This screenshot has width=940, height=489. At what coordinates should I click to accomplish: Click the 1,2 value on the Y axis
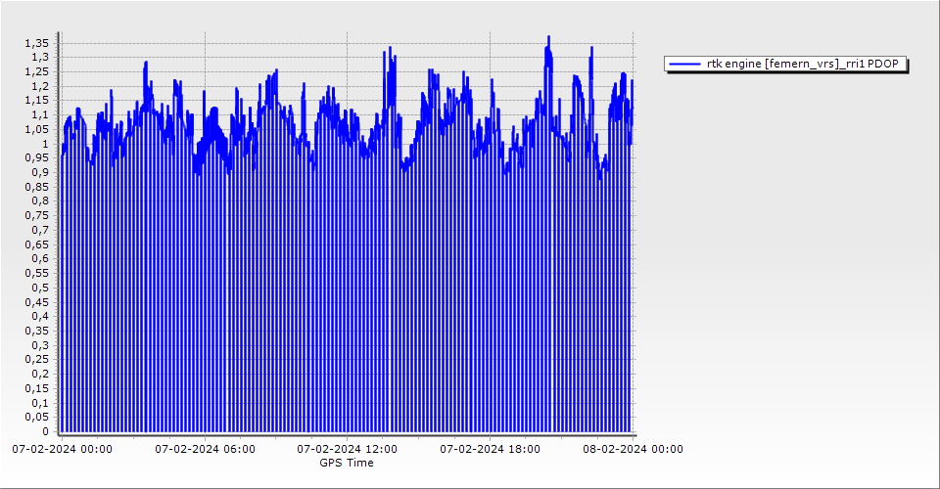pos(39,86)
